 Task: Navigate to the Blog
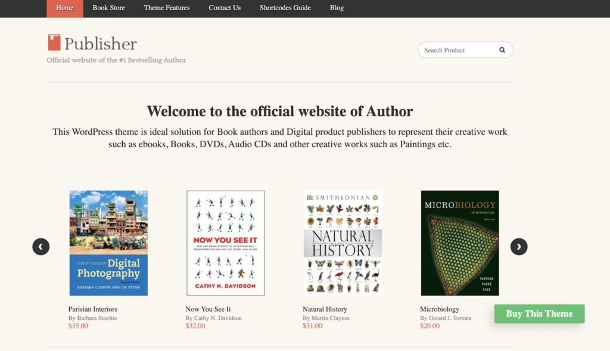337,8
